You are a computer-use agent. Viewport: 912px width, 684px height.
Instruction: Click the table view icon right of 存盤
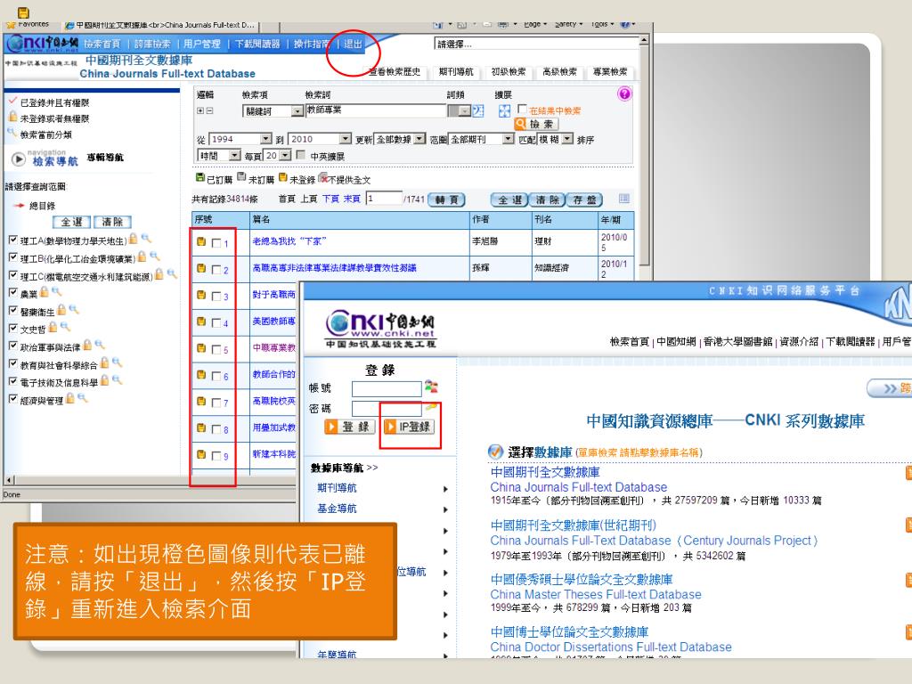click(x=624, y=199)
